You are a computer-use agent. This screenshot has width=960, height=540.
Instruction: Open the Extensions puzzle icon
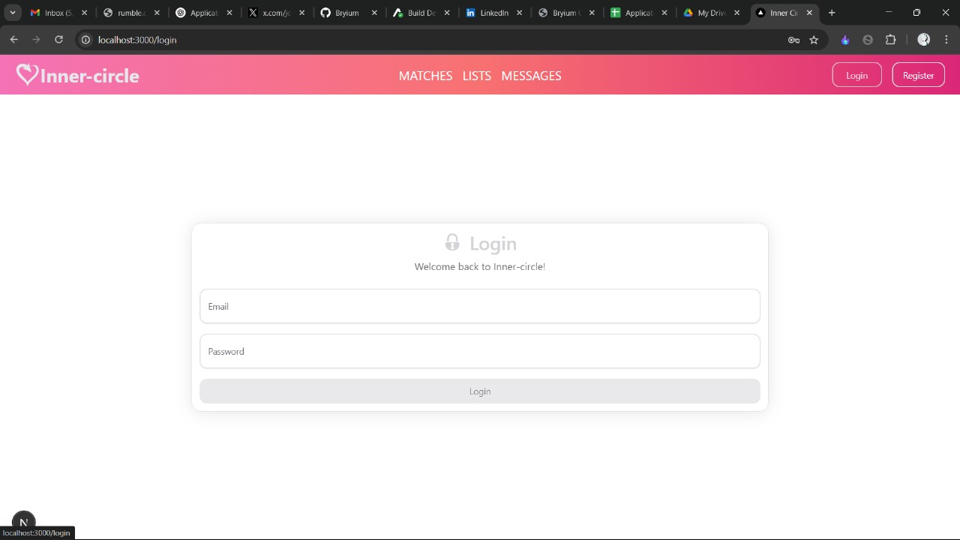pyautogui.click(x=891, y=40)
